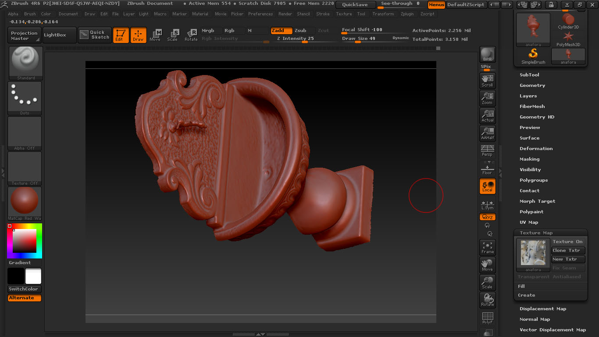This screenshot has height=337, width=599.
Task: Activate Draw mode button
Action: coord(138,35)
